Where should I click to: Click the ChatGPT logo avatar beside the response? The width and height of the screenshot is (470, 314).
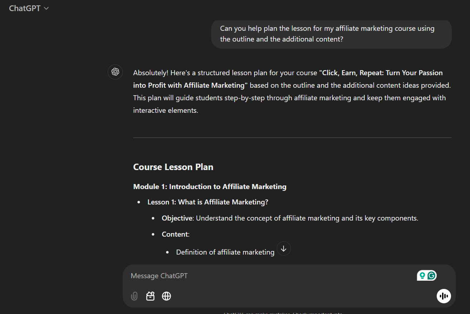115,72
